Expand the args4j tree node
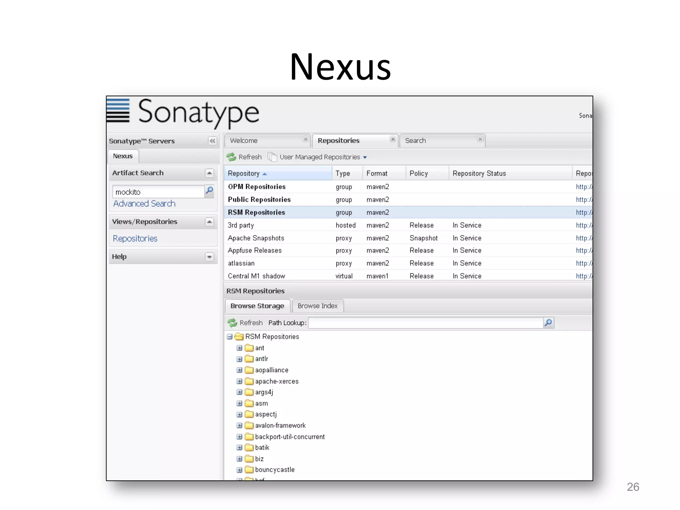 pyautogui.click(x=239, y=392)
